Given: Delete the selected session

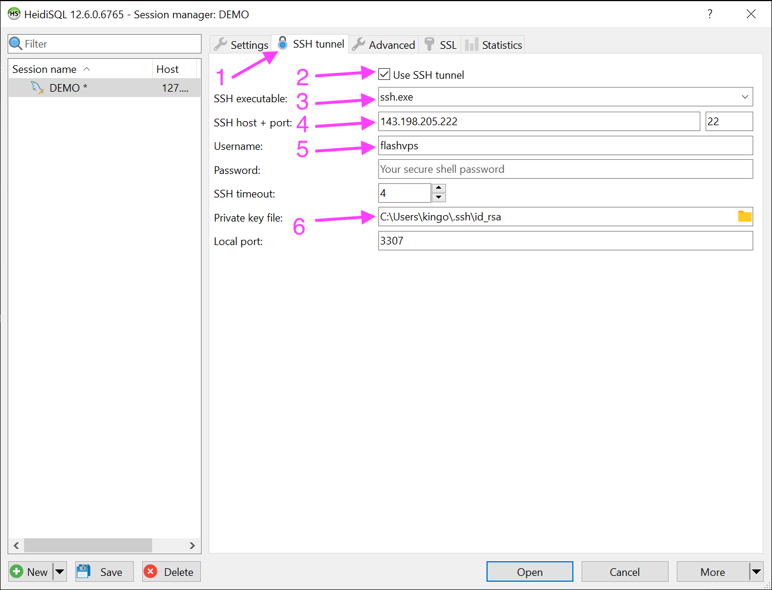Looking at the screenshot, I should pyautogui.click(x=171, y=572).
